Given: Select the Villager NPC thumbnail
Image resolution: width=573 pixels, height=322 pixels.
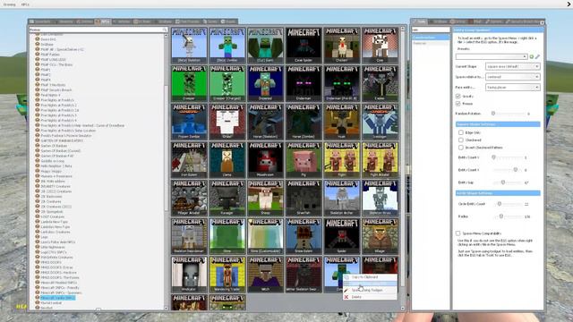Looking at the screenshot, I should click(x=380, y=236).
